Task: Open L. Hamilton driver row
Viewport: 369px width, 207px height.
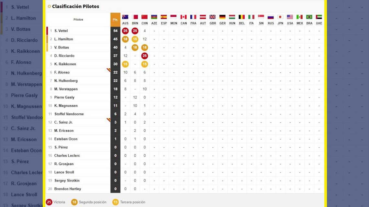Action: point(64,39)
